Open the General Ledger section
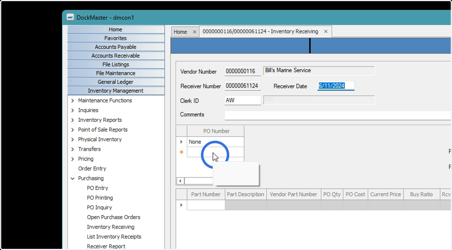The image size is (452, 250). [x=116, y=82]
